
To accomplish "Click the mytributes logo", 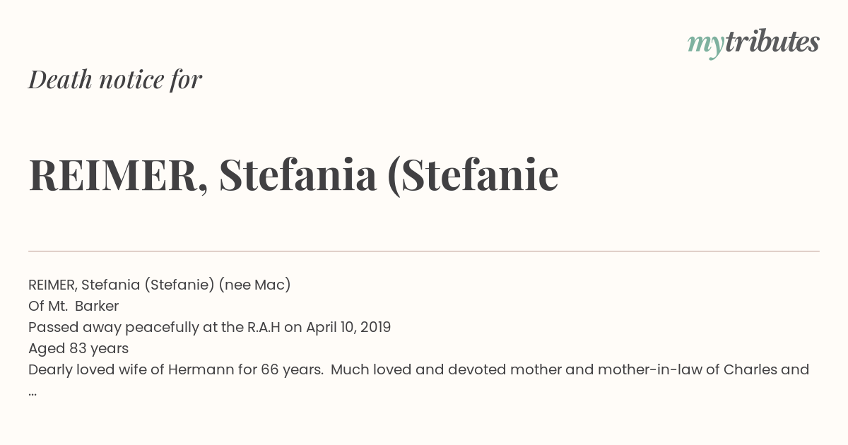I will (x=753, y=43).
